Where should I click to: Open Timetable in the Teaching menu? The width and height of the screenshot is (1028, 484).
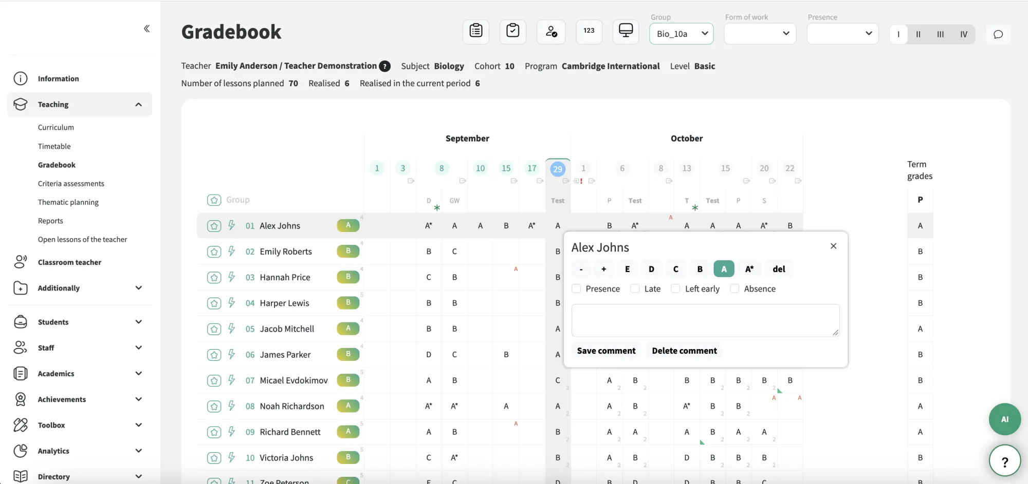click(54, 146)
